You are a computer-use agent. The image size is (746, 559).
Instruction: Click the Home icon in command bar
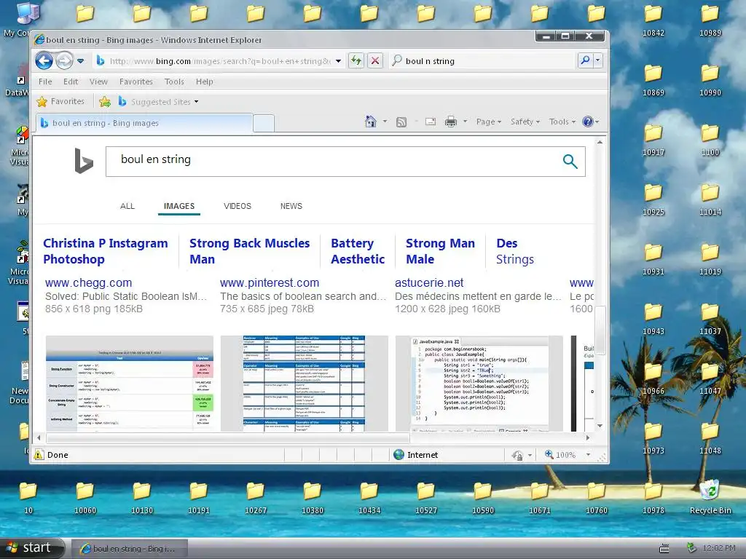[370, 122]
